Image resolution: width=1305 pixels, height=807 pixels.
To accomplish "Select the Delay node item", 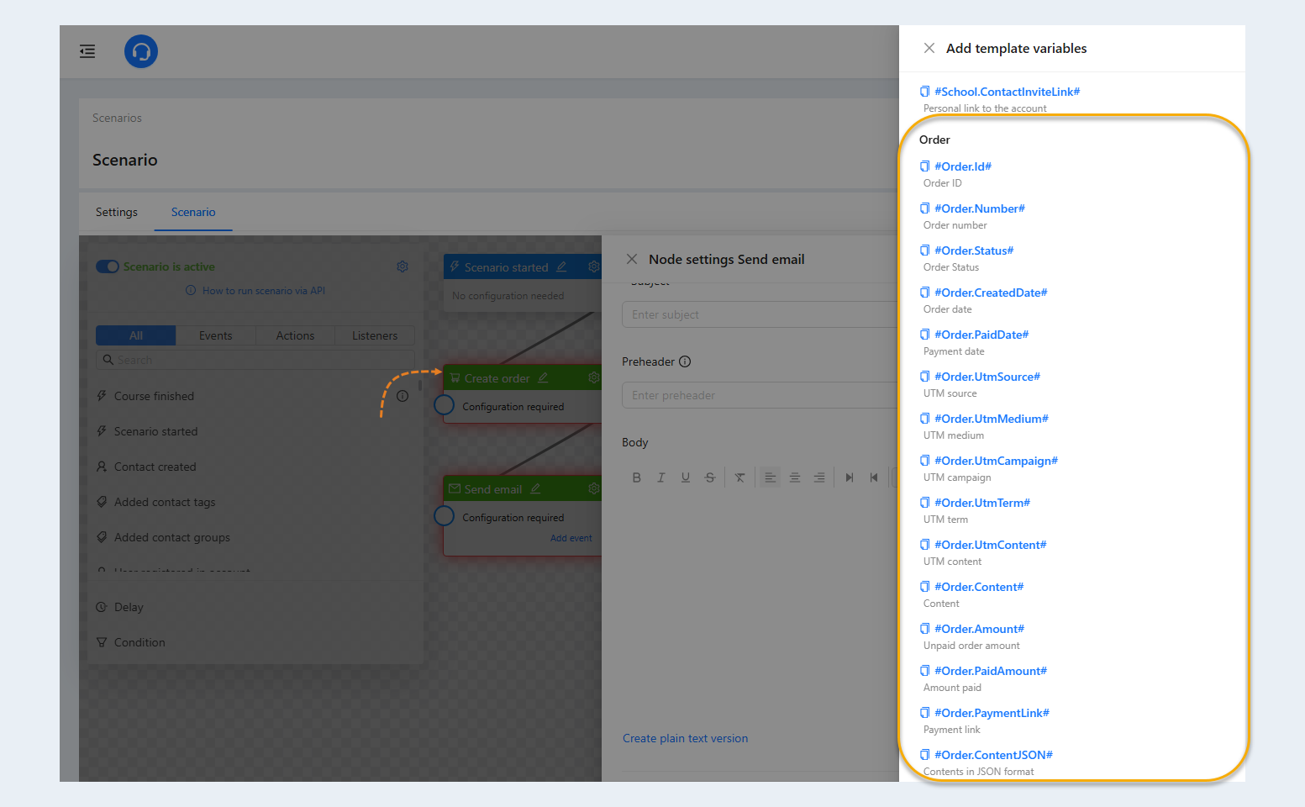I will (x=129, y=607).
